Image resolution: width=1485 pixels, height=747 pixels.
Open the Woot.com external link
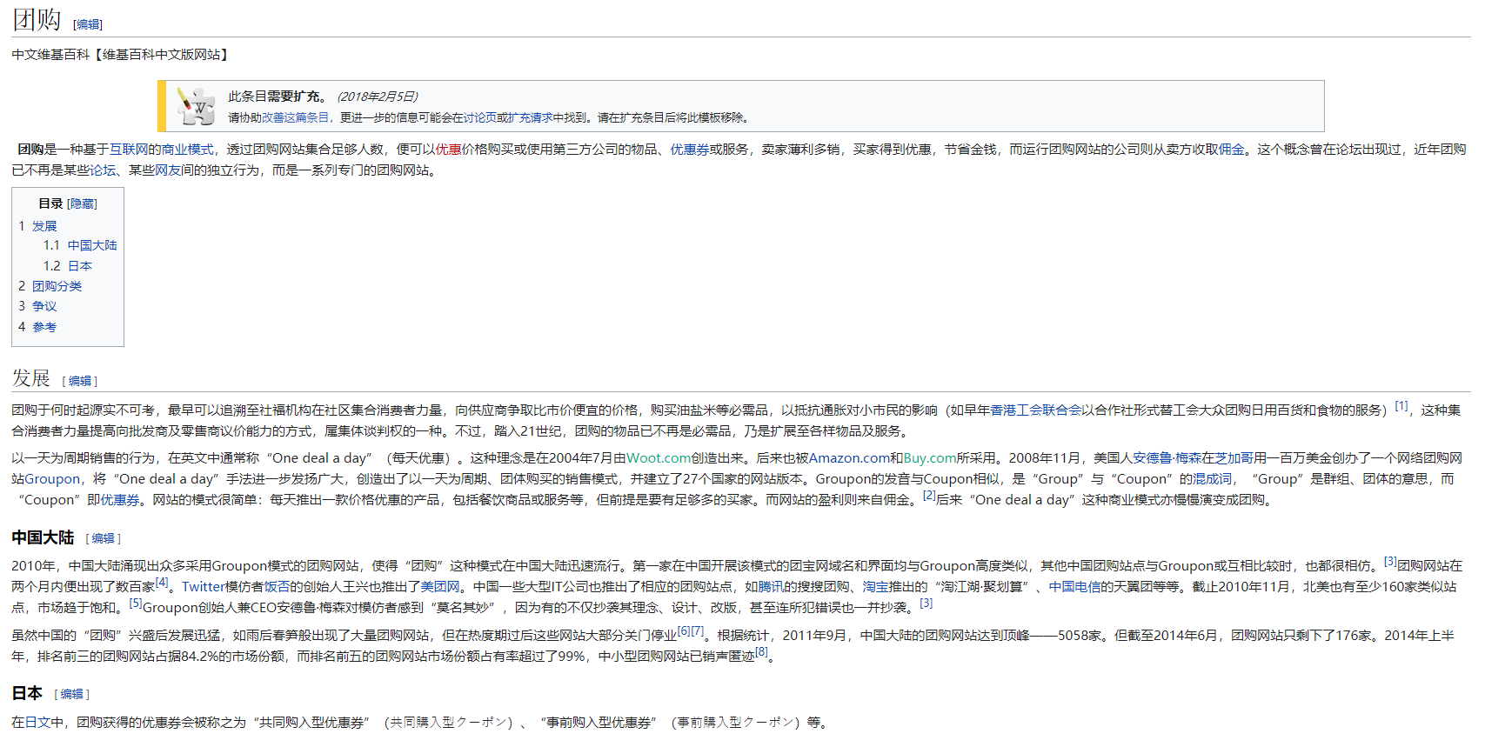pyautogui.click(x=659, y=458)
